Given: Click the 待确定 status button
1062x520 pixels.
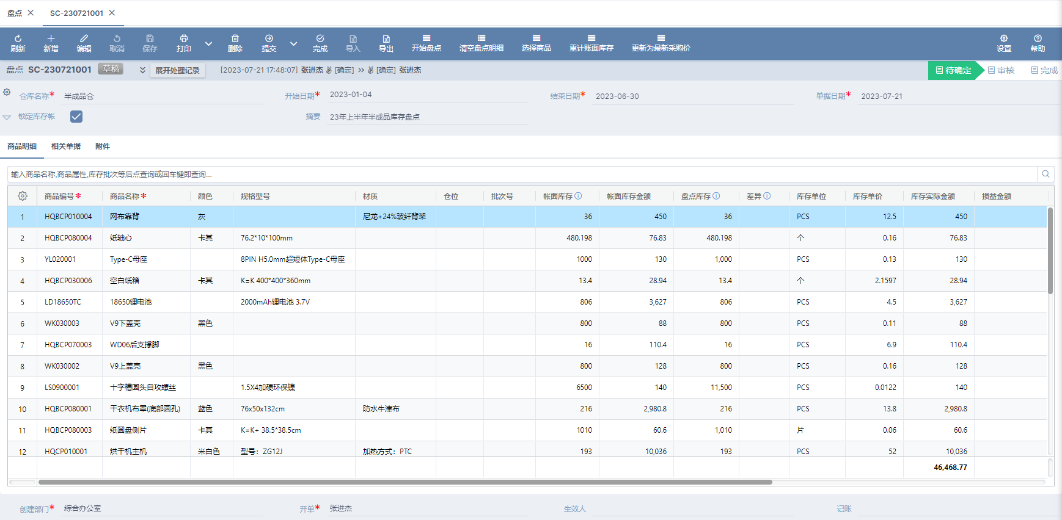Looking at the screenshot, I should click(x=953, y=70).
